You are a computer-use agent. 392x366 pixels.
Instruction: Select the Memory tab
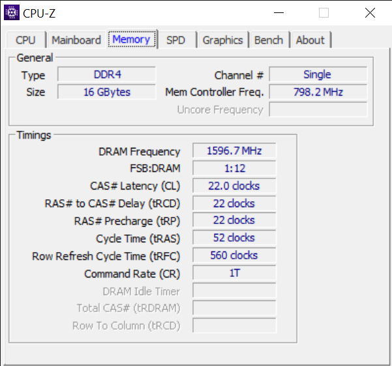point(132,39)
